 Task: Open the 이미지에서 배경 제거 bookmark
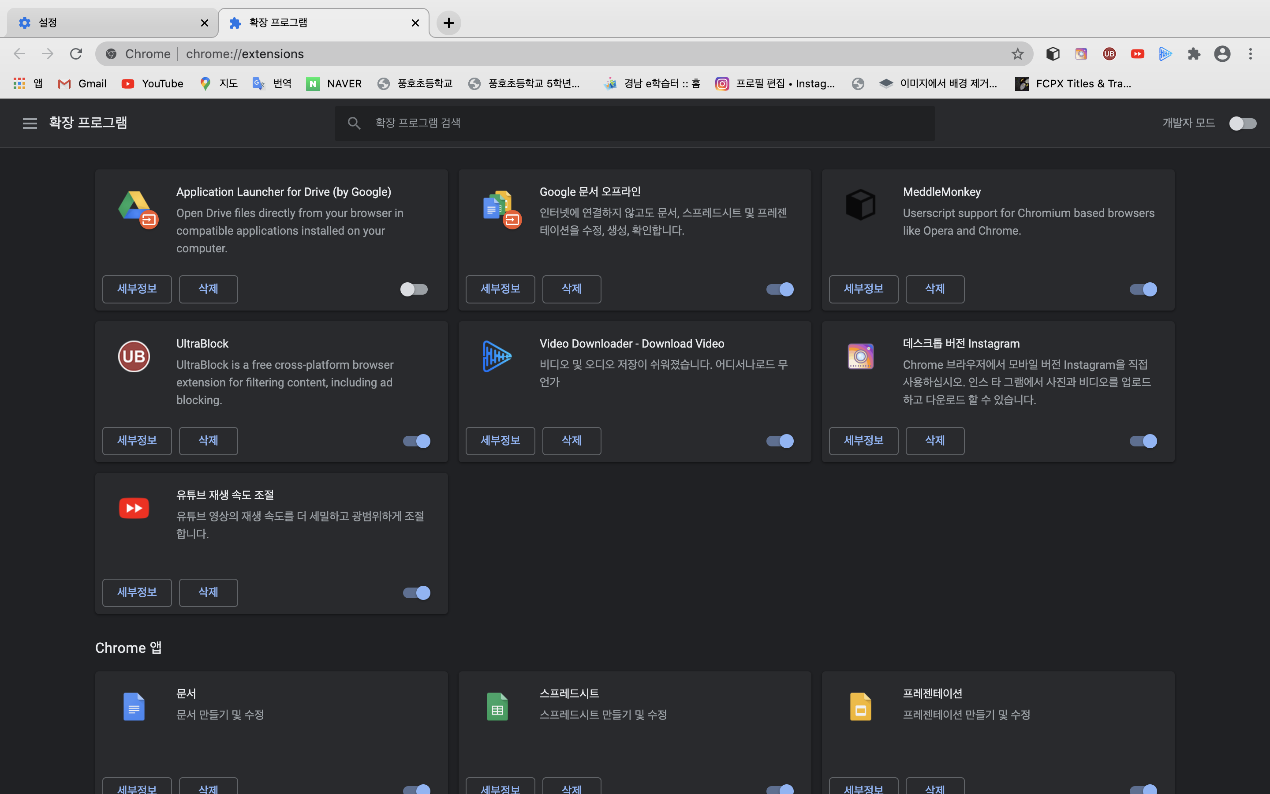(x=939, y=83)
